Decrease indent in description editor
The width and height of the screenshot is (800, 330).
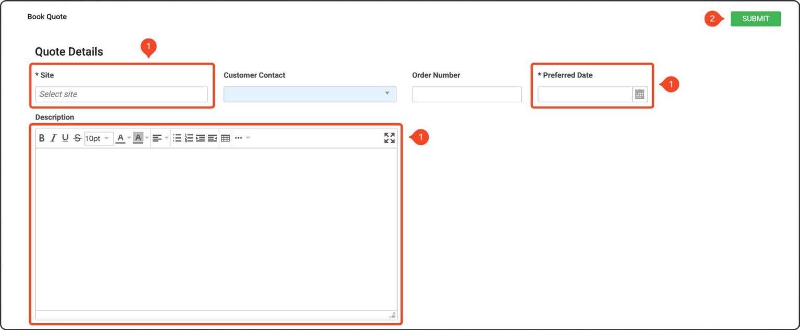click(x=213, y=138)
